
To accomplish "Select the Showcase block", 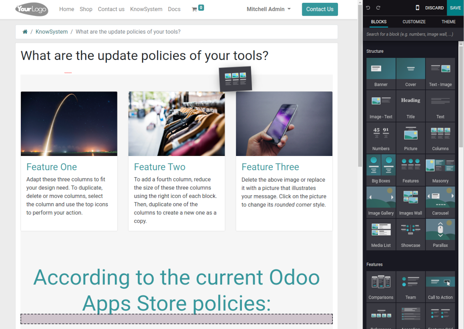I will (x=411, y=234).
